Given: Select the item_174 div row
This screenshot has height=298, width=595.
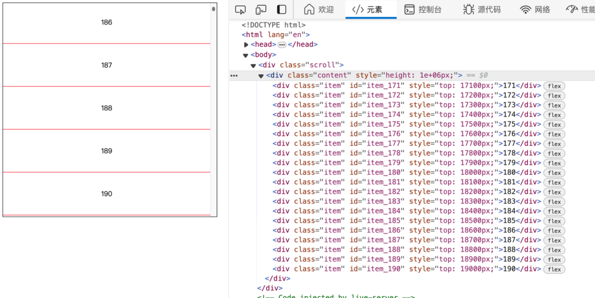Looking at the screenshot, I should [x=407, y=114].
